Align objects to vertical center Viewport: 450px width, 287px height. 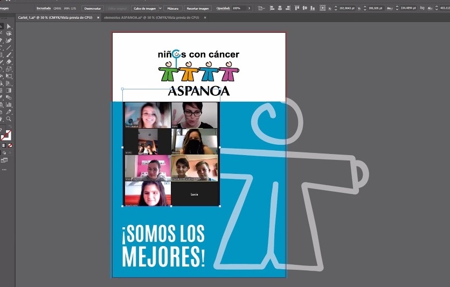pyautogui.click(x=305, y=8)
